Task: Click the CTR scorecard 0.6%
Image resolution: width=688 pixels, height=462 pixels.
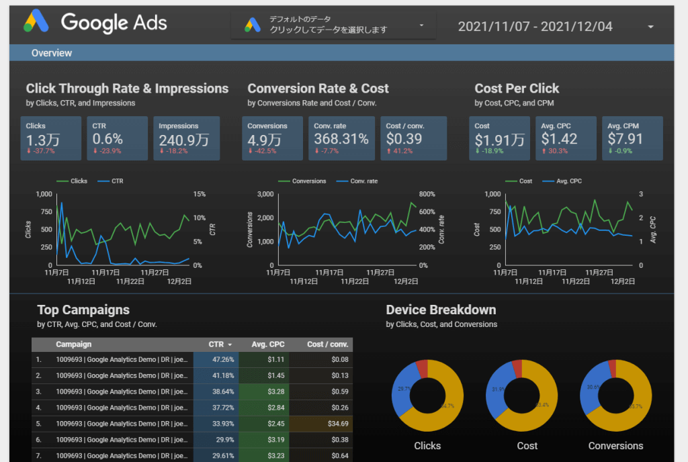Action: [117, 138]
